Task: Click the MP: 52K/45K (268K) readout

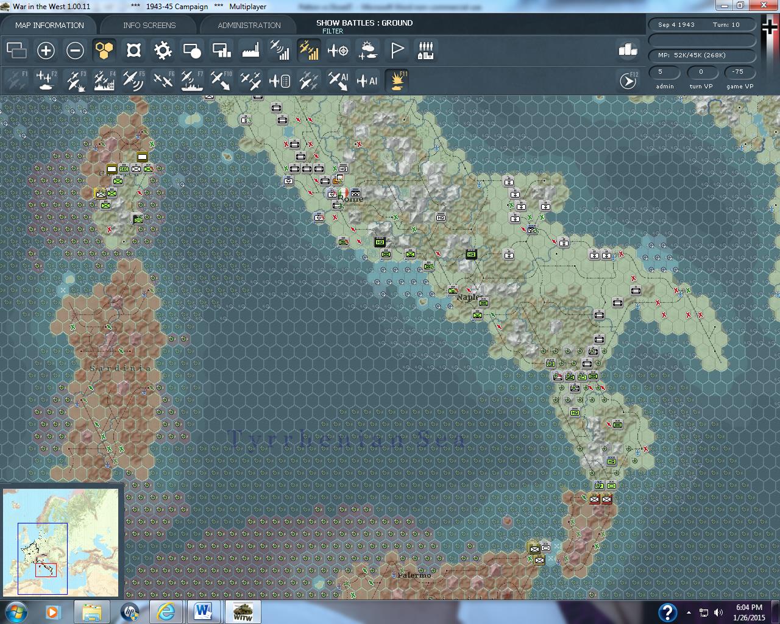Action: click(701, 55)
